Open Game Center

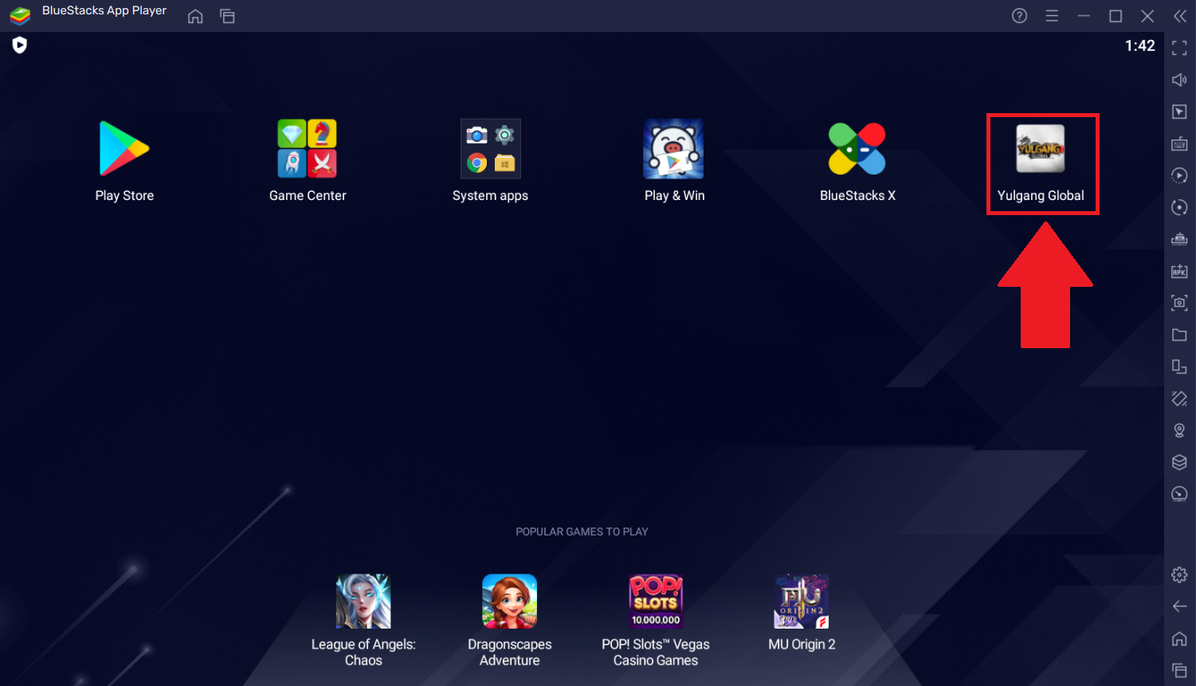(x=308, y=149)
